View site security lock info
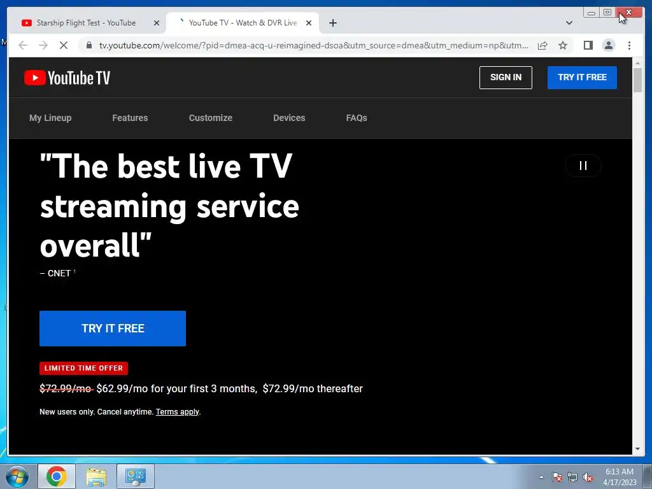 point(89,45)
